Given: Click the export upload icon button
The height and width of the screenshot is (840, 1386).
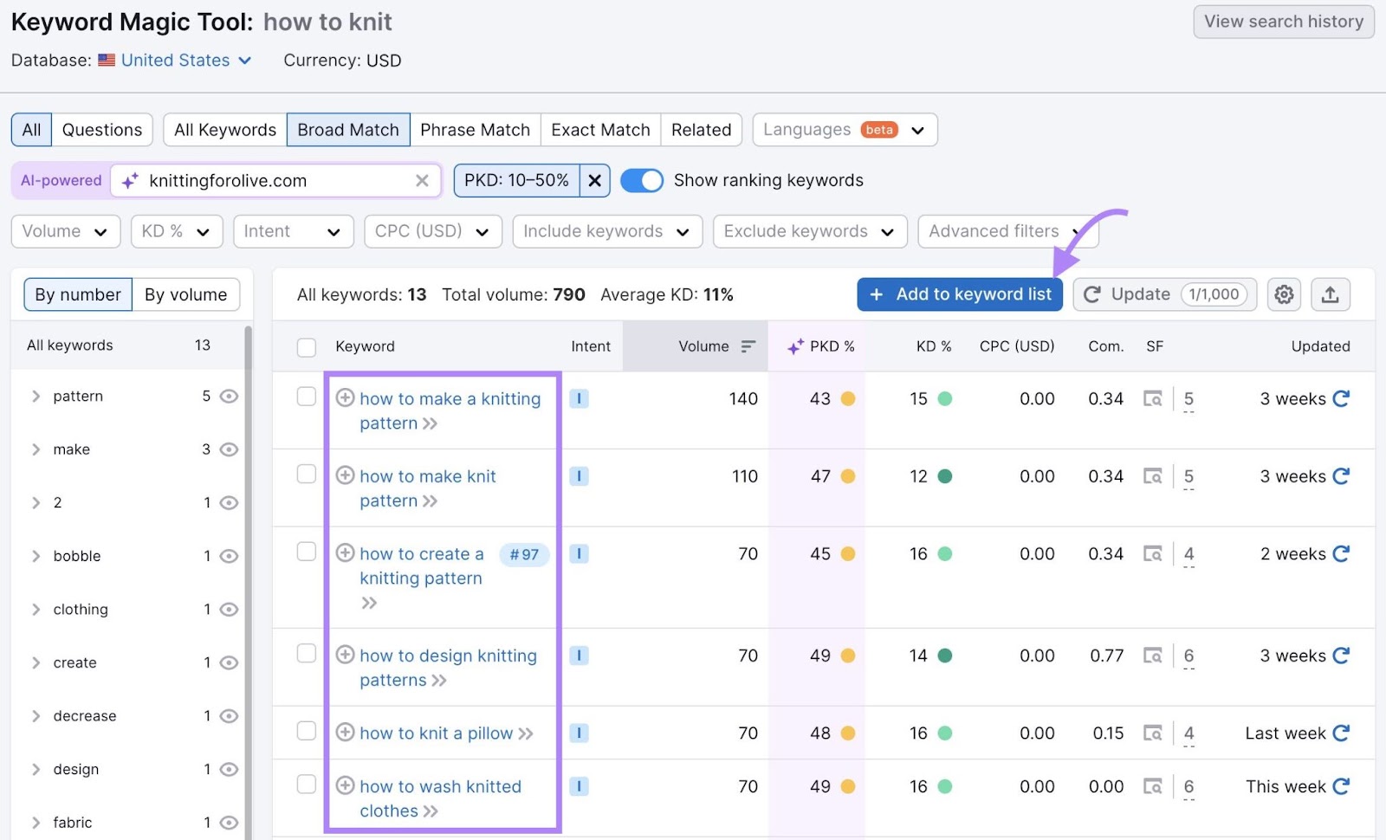Looking at the screenshot, I should click(x=1330, y=294).
